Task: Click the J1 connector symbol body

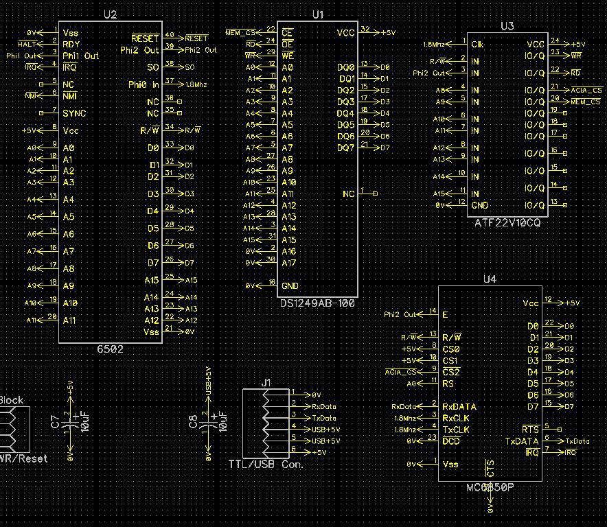Action: (266, 423)
